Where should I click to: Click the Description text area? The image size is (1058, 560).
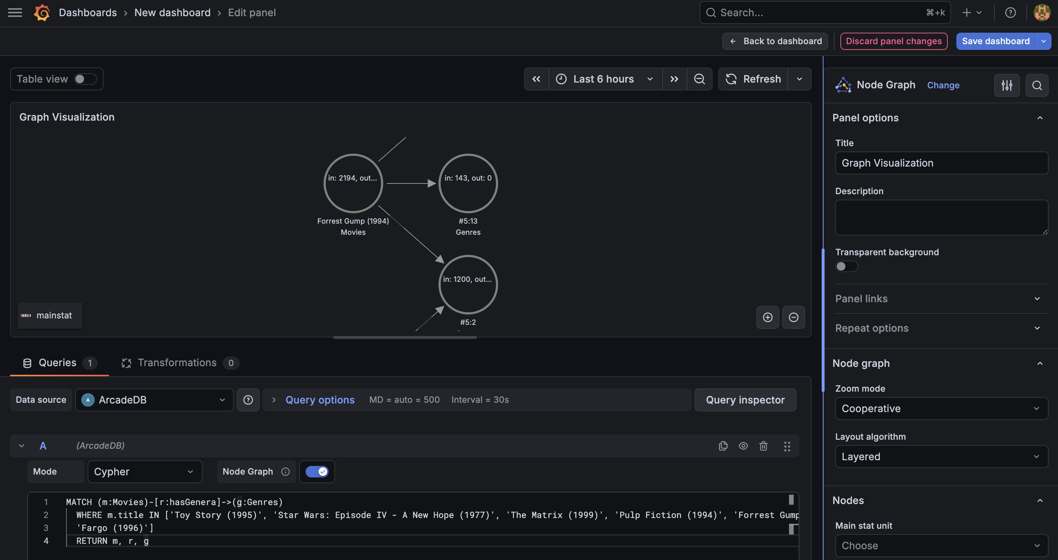coord(941,217)
